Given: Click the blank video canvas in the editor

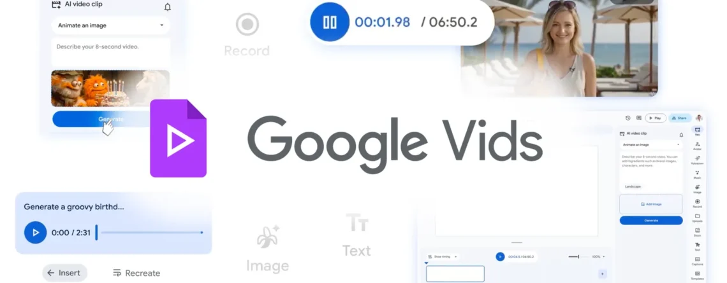Looking at the screenshot, I should [517, 191].
